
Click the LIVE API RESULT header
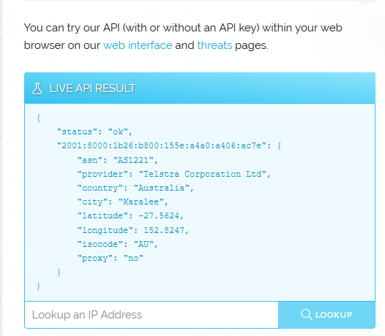(x=200, y=88)
